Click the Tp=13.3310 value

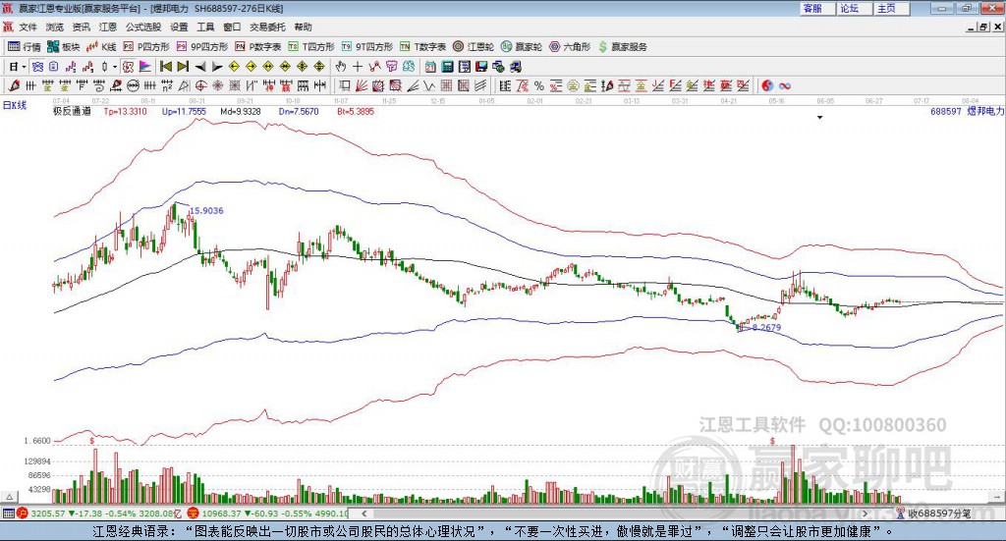(x=125, y=111)
